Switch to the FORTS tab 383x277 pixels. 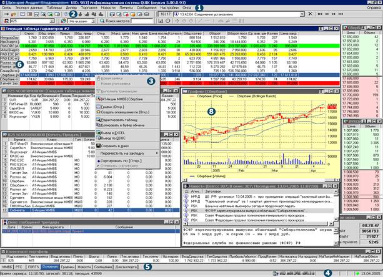(33, 267)
